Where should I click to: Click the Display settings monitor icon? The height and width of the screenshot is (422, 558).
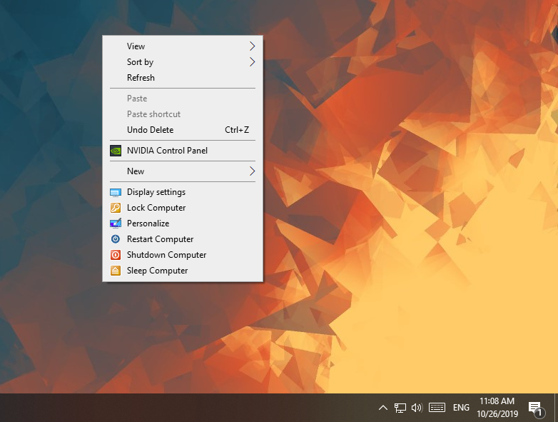tap(116, 192)
